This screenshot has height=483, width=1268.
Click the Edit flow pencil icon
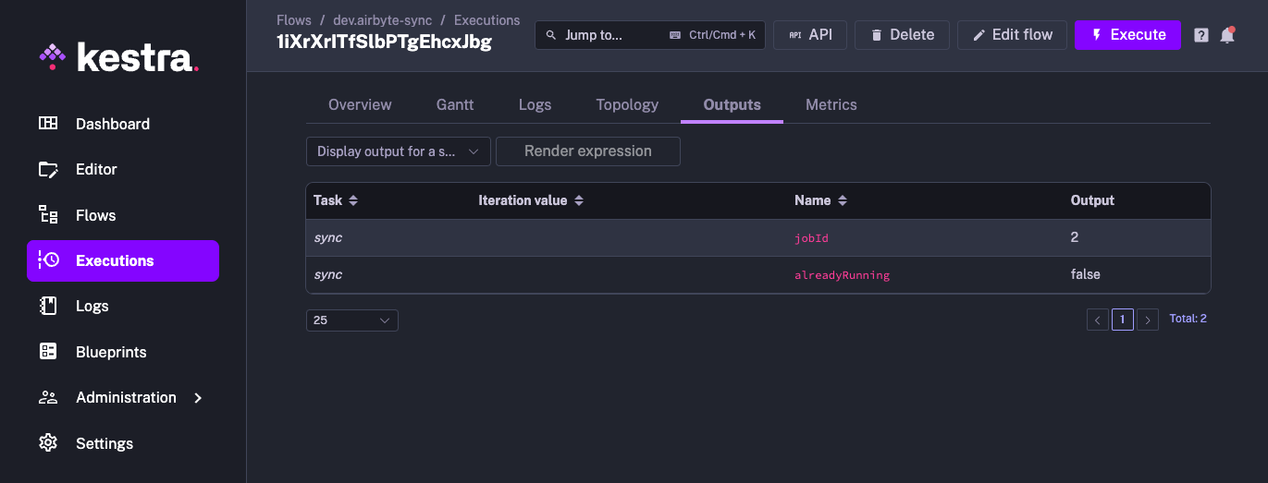click(979, 35)
